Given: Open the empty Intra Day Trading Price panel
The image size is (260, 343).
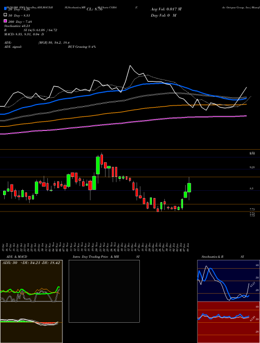Looking at the screenshot, I should (104, 291).
